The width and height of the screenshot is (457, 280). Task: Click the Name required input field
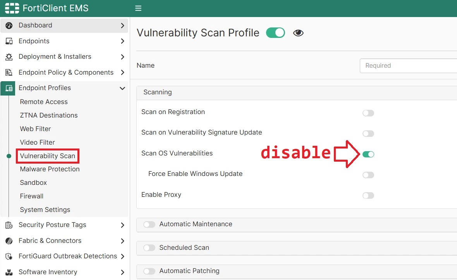pos(408,65)
